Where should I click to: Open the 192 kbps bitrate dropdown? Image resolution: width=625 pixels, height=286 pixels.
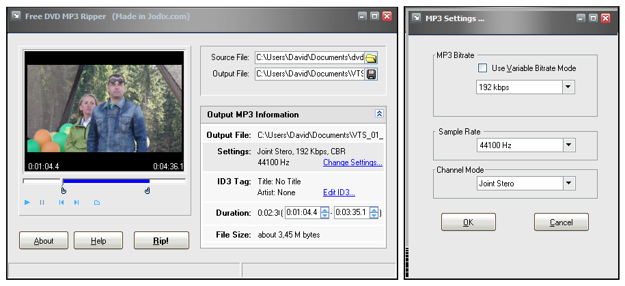(x=568, y=87)
